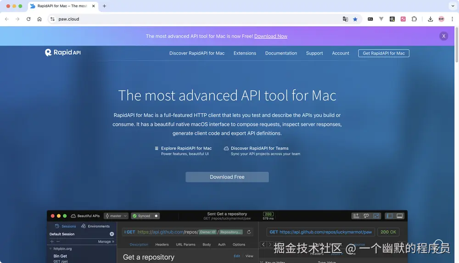
Task: Dismiss the promo banner with X
Action: (x=443, y=36)
